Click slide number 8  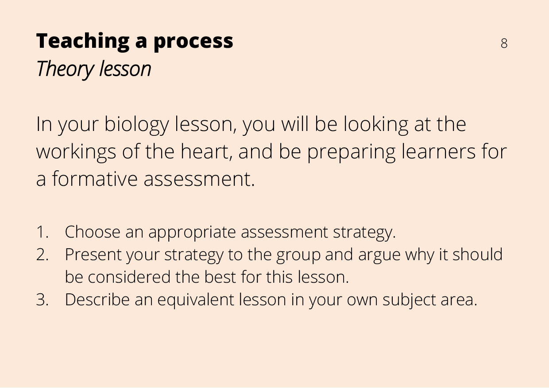[x=504, y=43]
